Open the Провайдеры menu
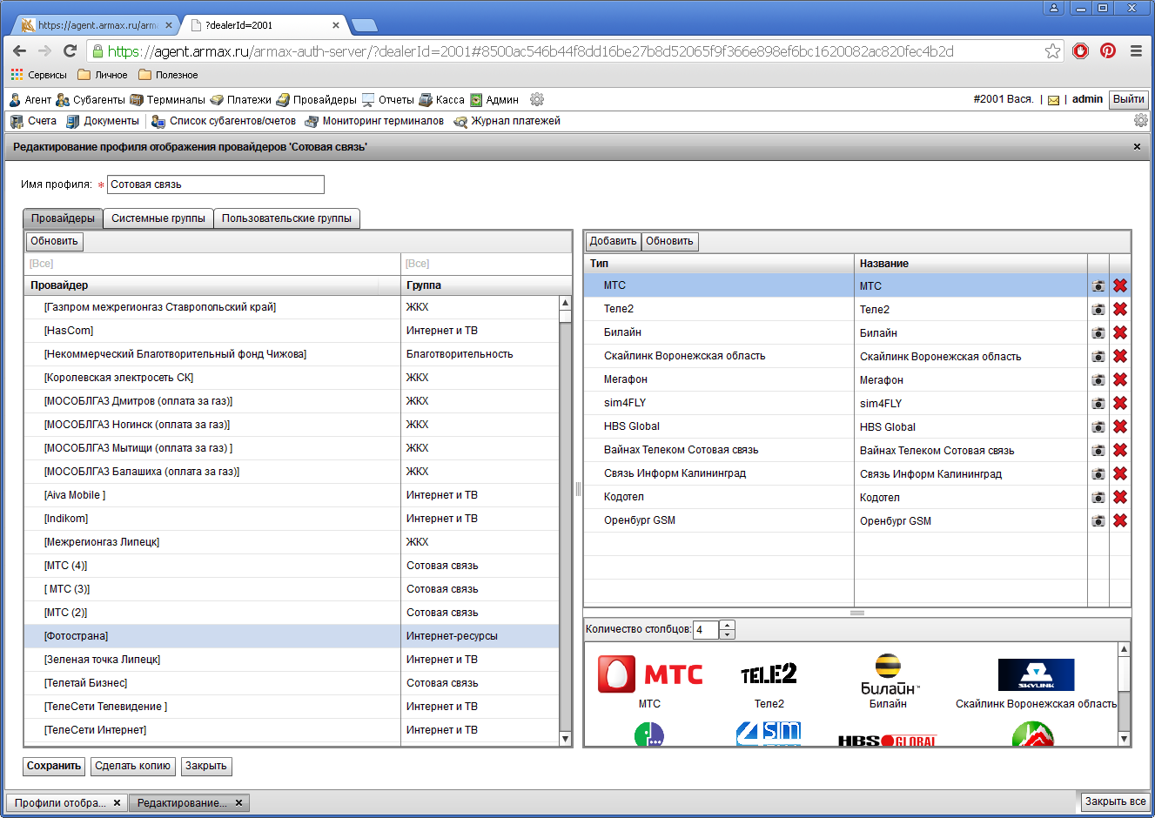The image size is (1155, 818). coord(317,99)
